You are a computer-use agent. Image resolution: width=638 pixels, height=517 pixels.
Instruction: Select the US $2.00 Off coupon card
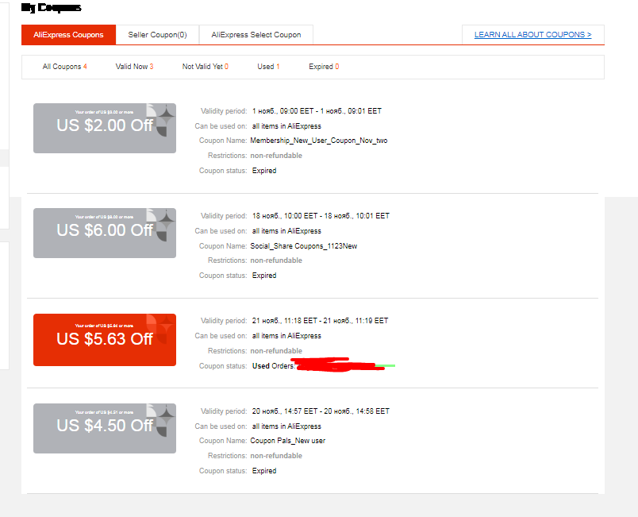pyautogui.click(x=105, y=128)
